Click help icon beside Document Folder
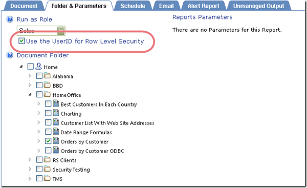The width and height of the screenshot is (307, 188). 10,55
